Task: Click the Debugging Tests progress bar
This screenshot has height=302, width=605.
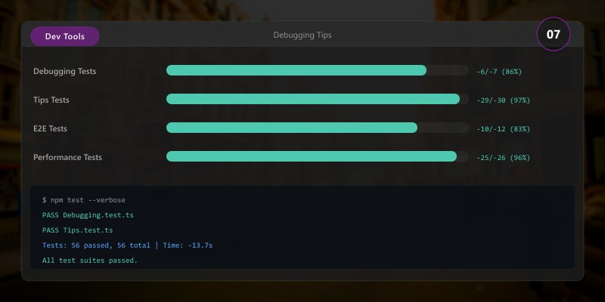Action: pos(317,70)
